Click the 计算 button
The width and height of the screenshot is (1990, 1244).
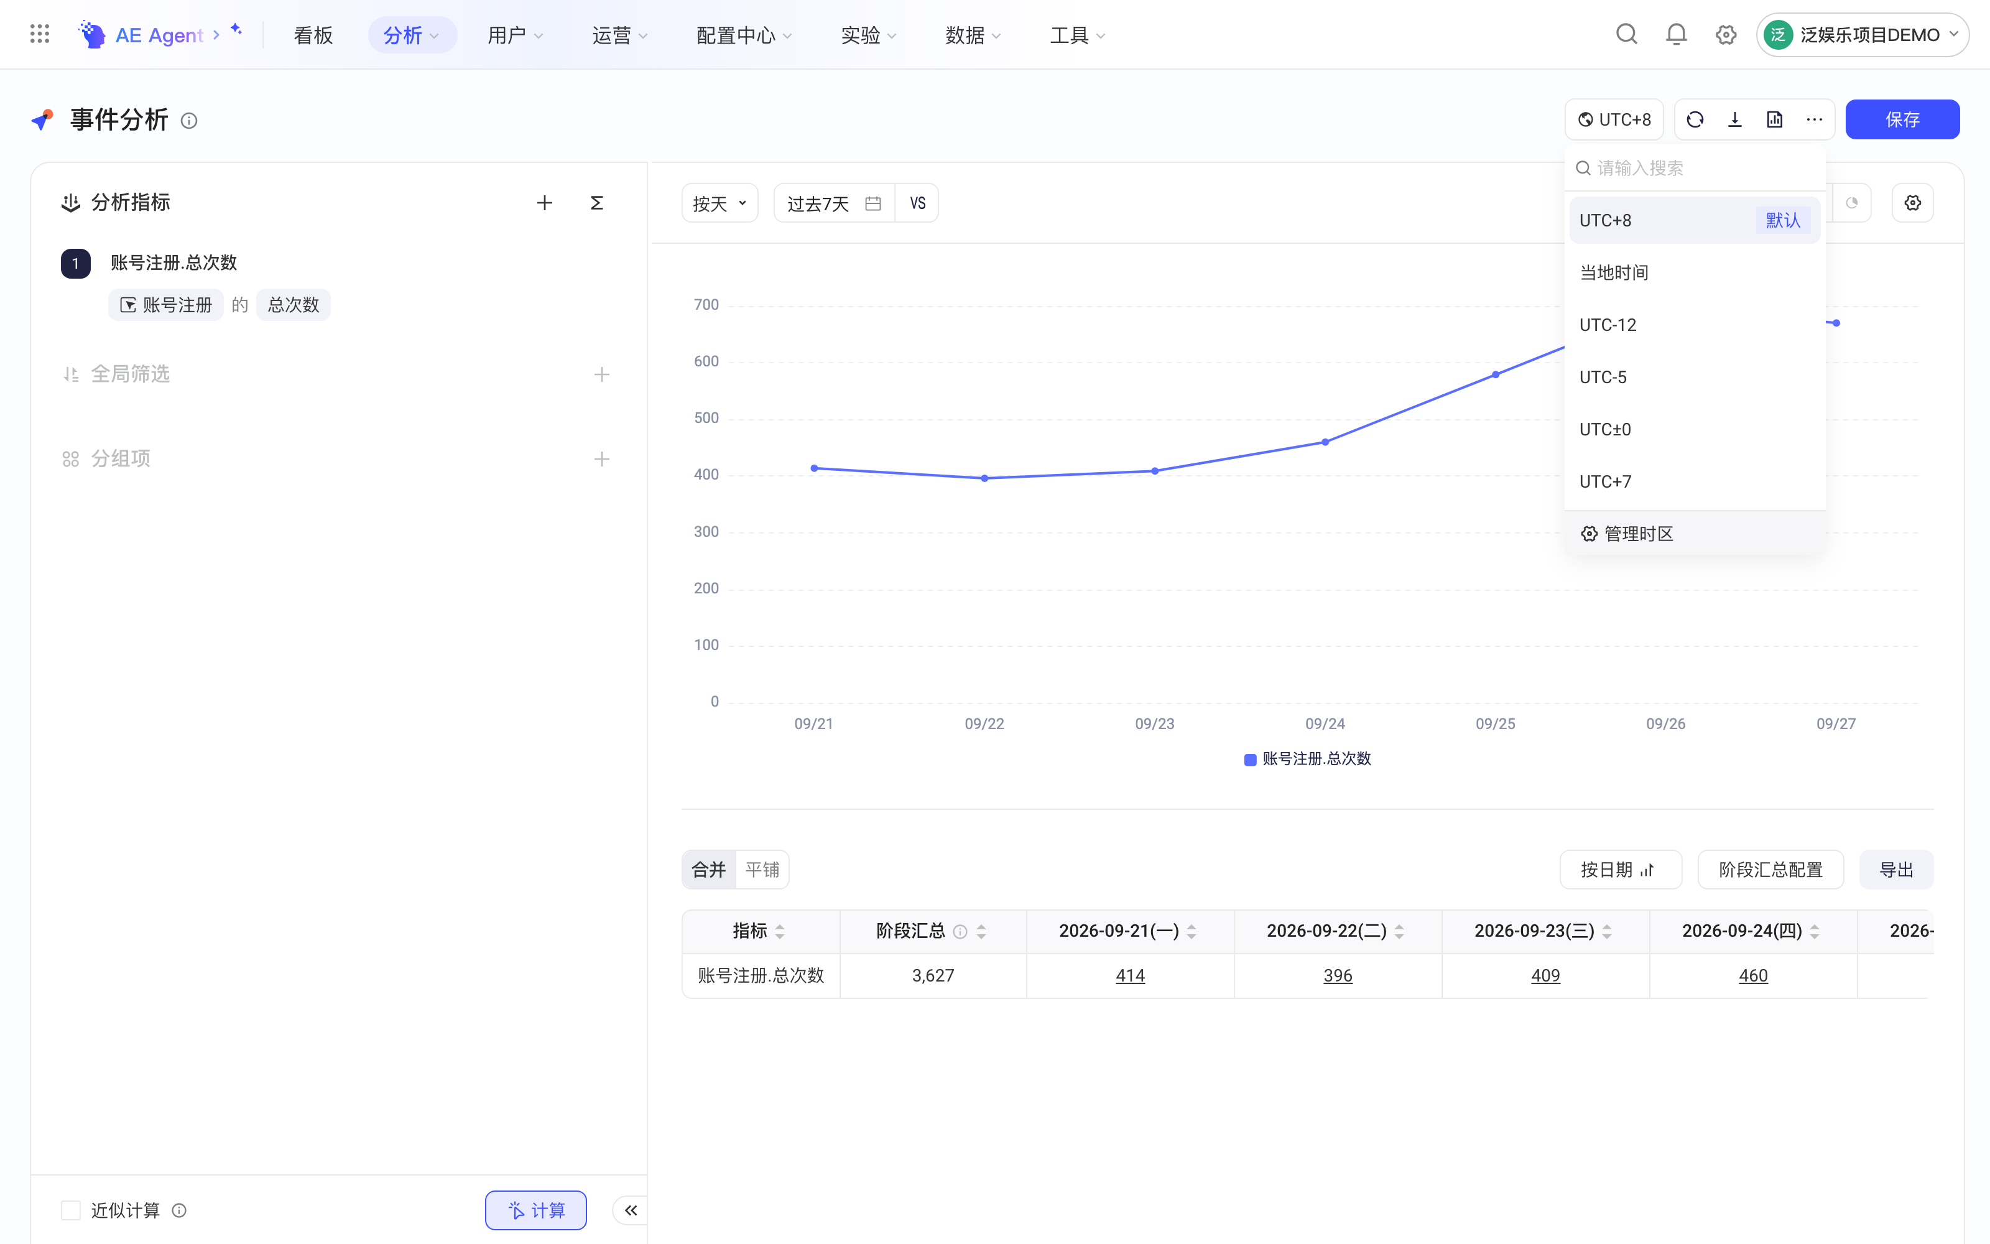536,1210
